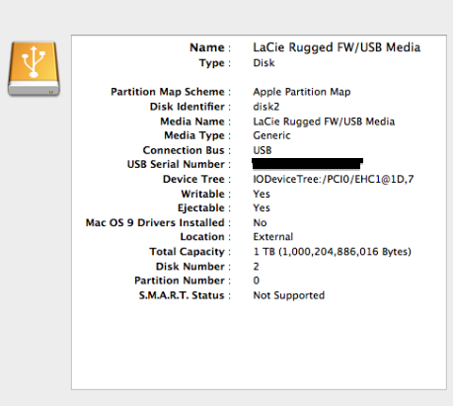Click the 'Partition Map Scheme :' label
453x406 pixels.
click(x=171, y=92)
